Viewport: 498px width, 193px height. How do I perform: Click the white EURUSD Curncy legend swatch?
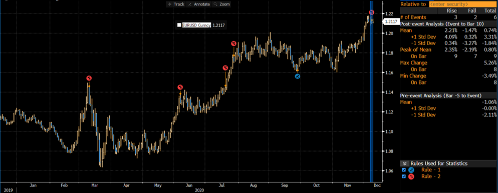[179, 25]
